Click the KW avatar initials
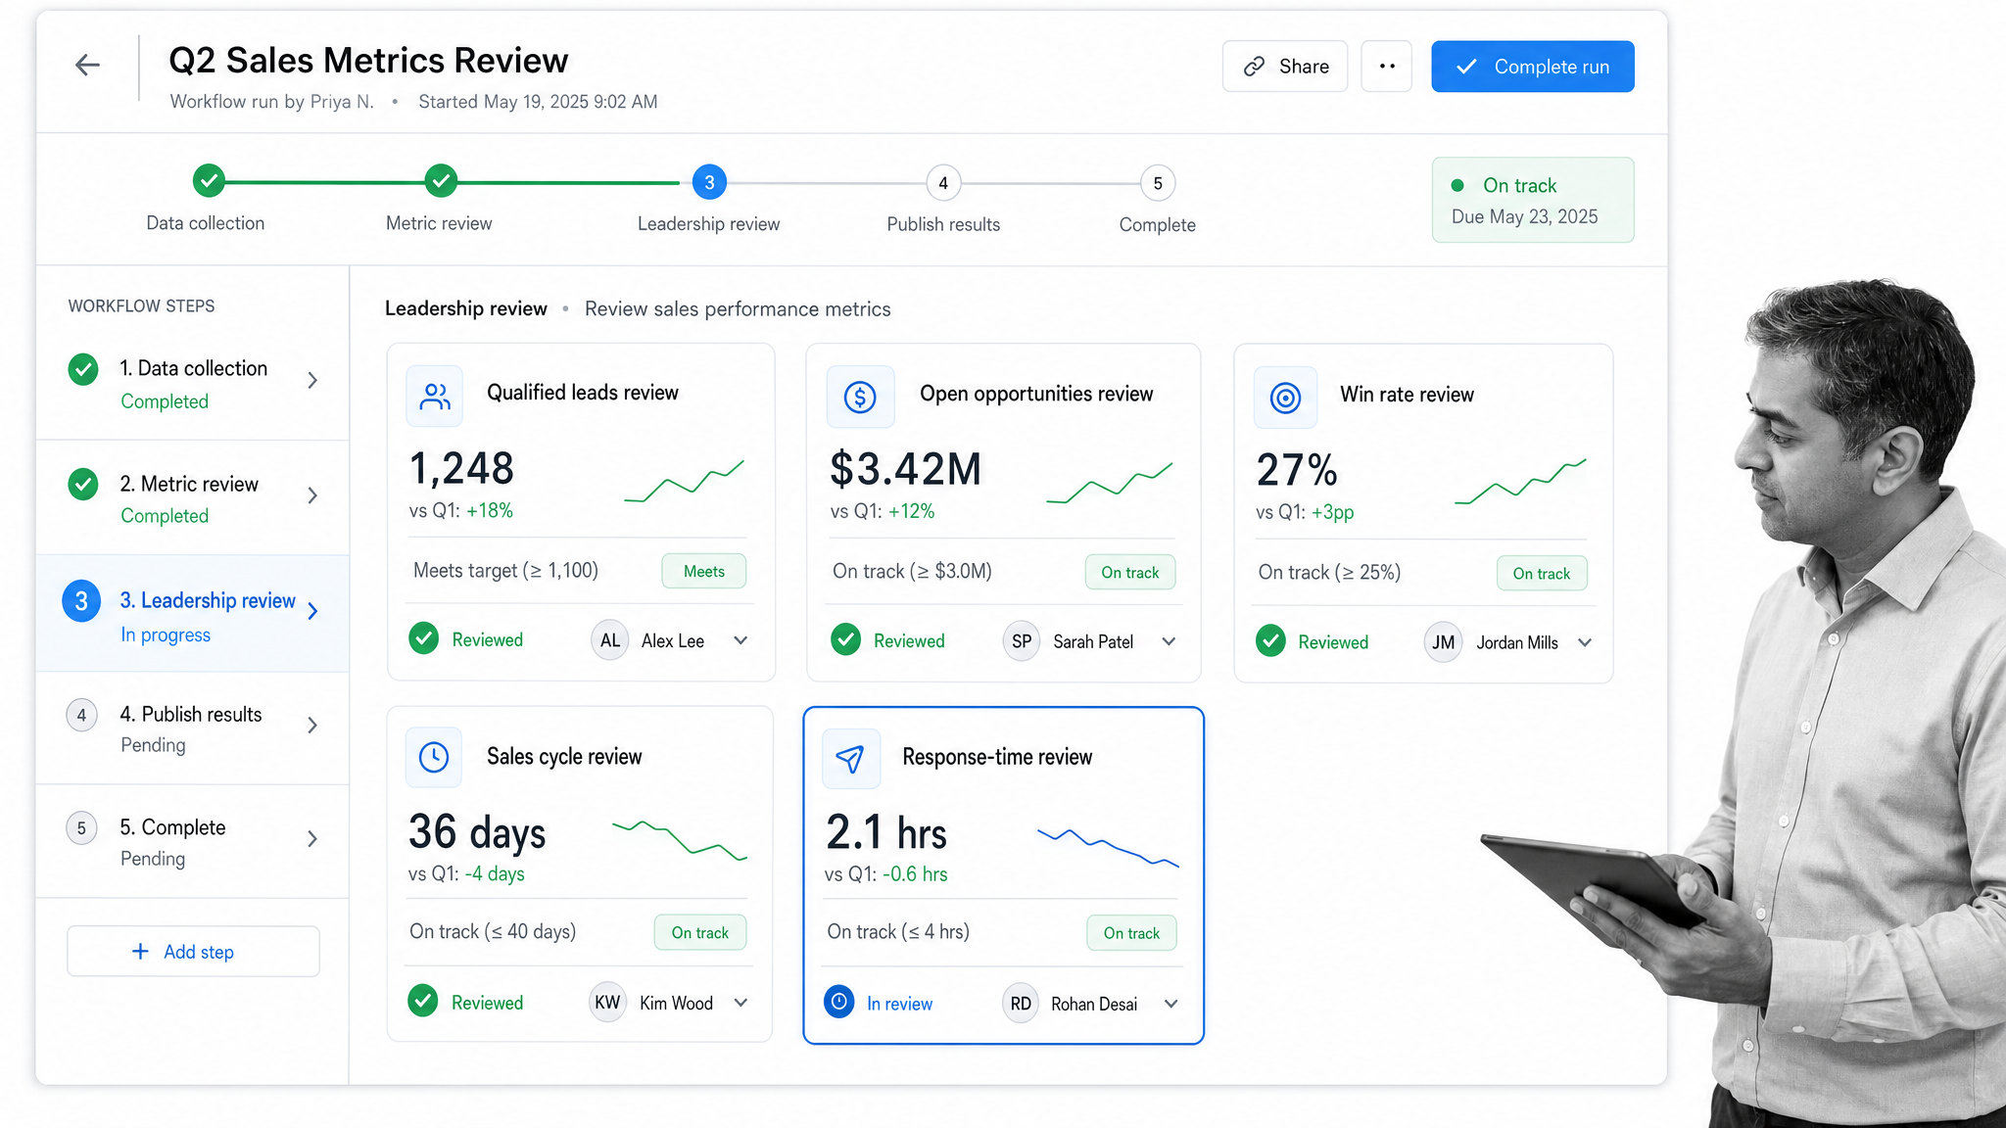The image size is (2006, 1128). coord(607,1003)
